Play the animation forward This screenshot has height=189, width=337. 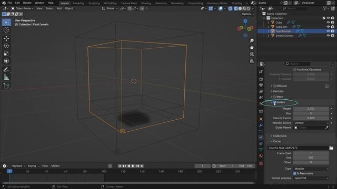[x=133, y=166]
